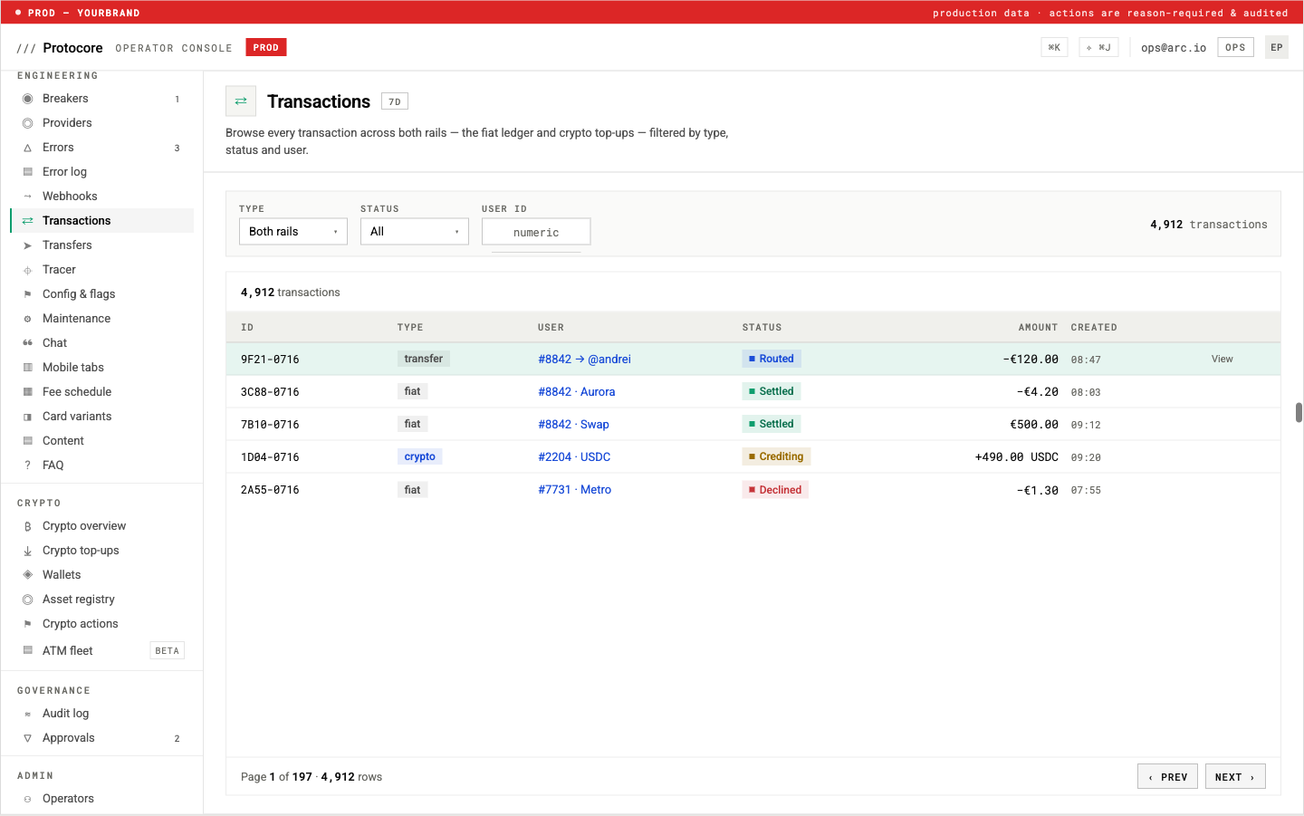Click transaction ID 2A55-0716
Screen dimensions: 1304x816
(x=270, y=490)
